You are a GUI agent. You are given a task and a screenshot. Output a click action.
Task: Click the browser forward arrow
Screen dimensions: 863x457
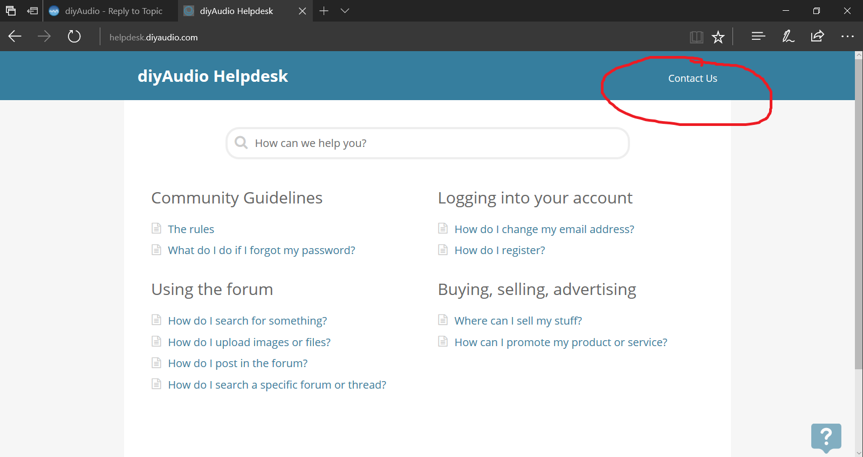click(44, 37)
